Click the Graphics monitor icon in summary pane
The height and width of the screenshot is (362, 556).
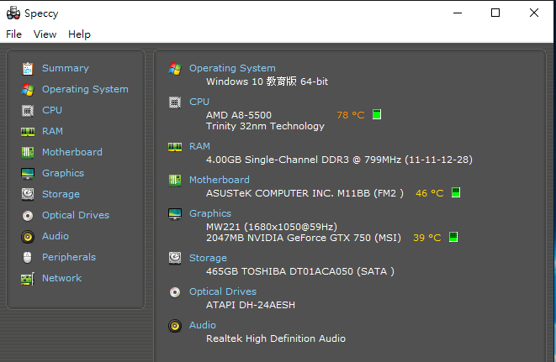(175, 214)
